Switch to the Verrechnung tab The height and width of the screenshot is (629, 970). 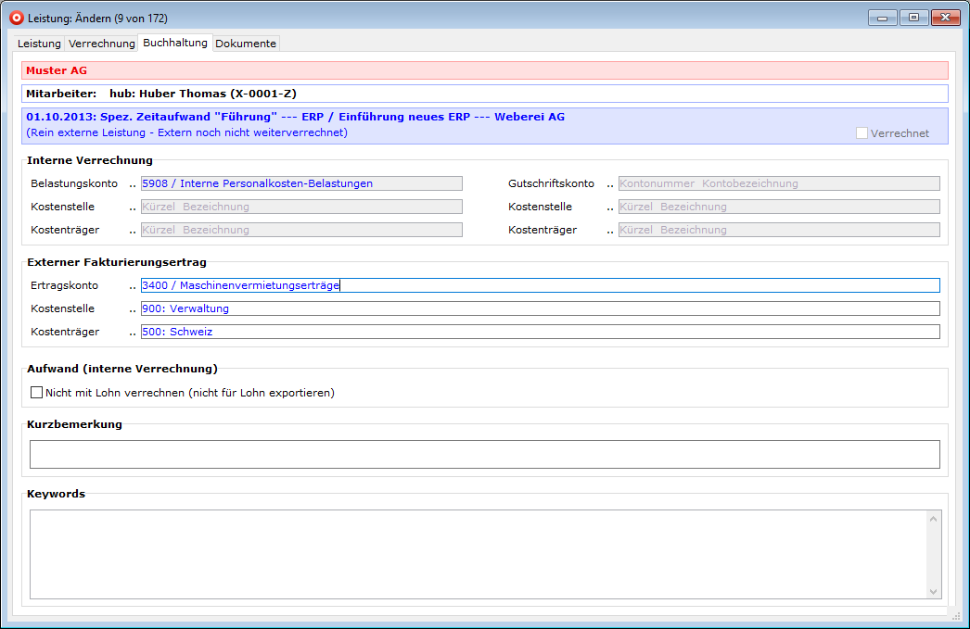[102, 44]
